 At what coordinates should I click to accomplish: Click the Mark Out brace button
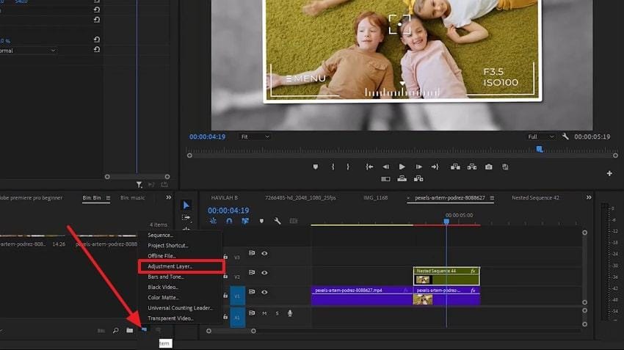[x=348, y=167]
